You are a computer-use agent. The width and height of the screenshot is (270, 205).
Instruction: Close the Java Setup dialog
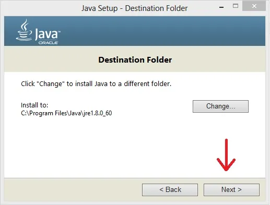click(x=254, y=6)
